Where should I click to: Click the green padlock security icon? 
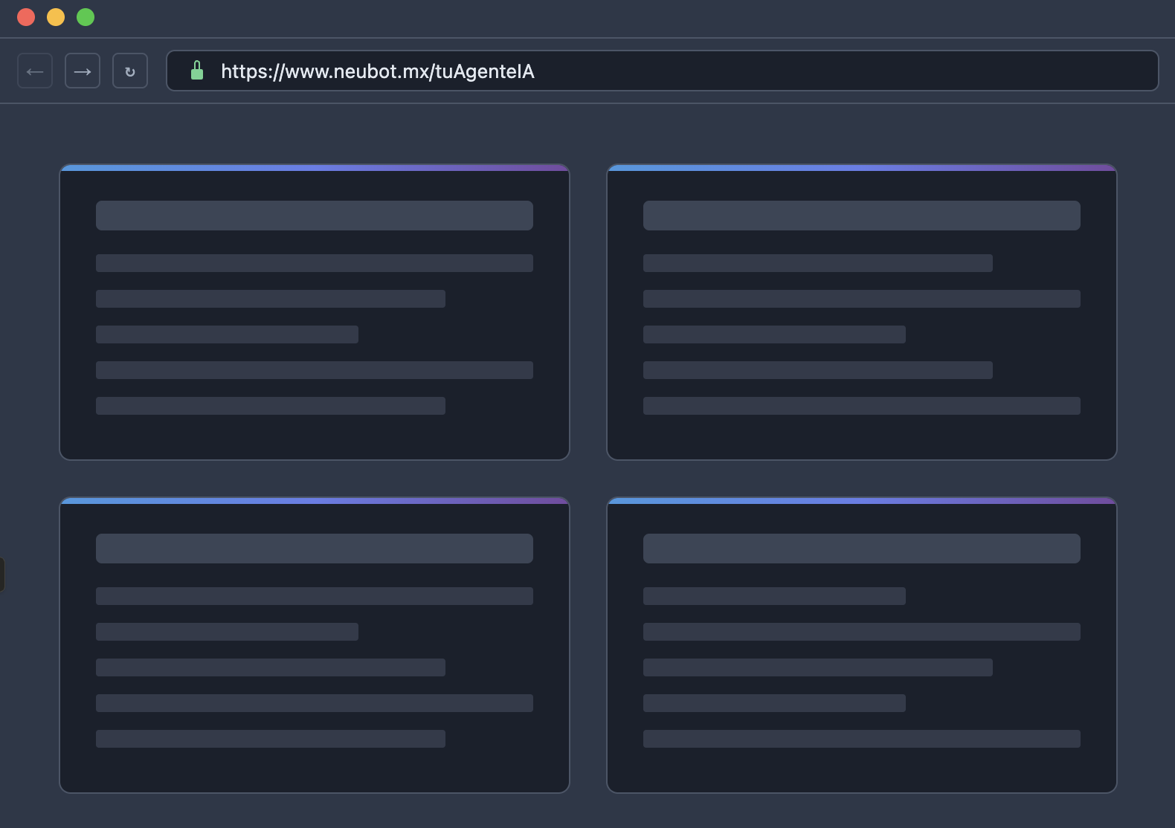(197, 71)
